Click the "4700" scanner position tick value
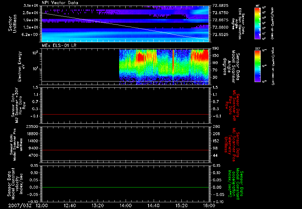This screenshot has width=302, height=209. 33,155
